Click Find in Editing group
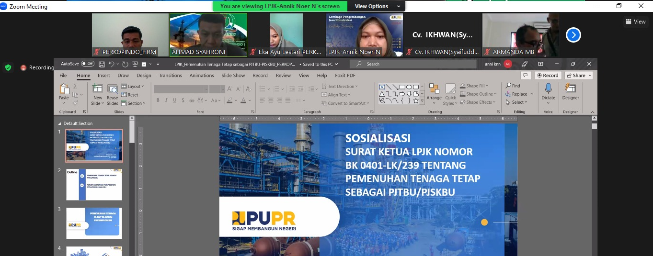The width and height of the screenshot is (653, 256). tap(513, 86)
